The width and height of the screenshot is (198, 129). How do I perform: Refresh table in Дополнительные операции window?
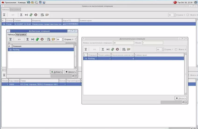pos(112,49)
